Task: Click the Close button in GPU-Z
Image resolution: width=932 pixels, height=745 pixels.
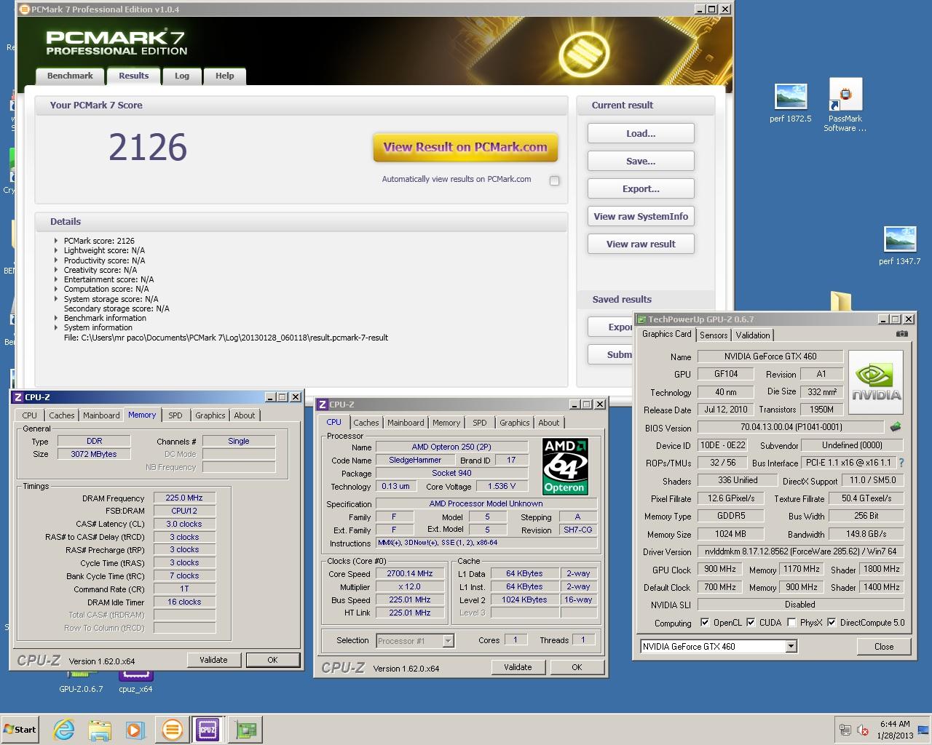Action: pyautogui.click(x=884, y=647)
